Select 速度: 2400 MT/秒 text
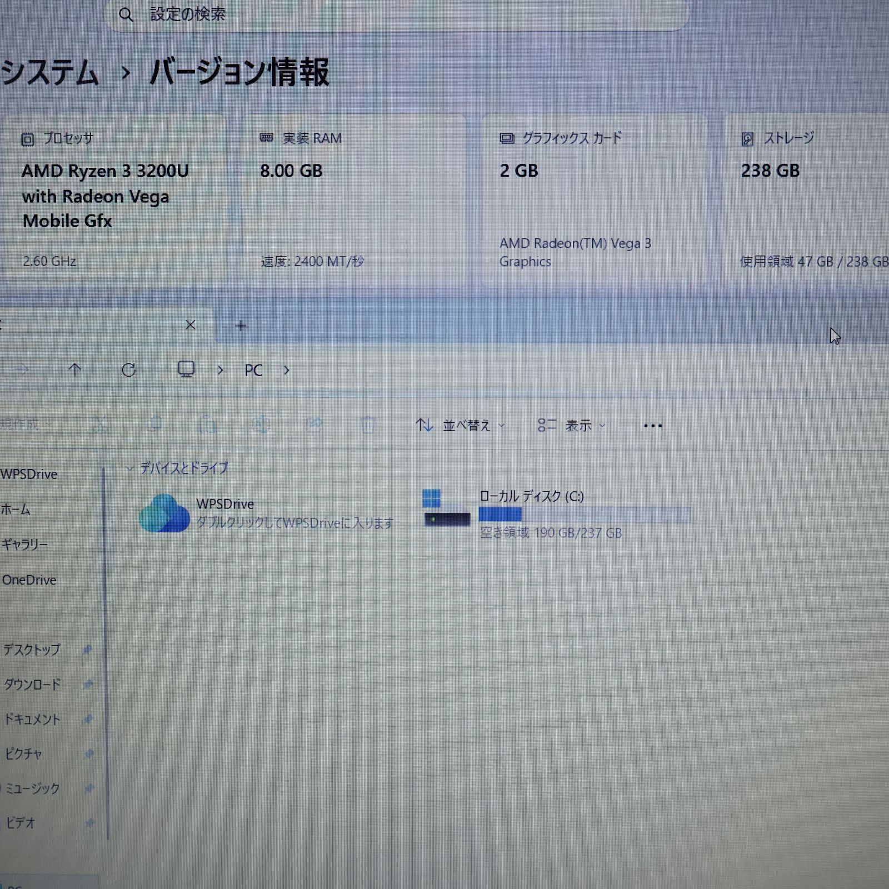Image resolution: width=889 pixels, height=889 pixels. point(312,261)
